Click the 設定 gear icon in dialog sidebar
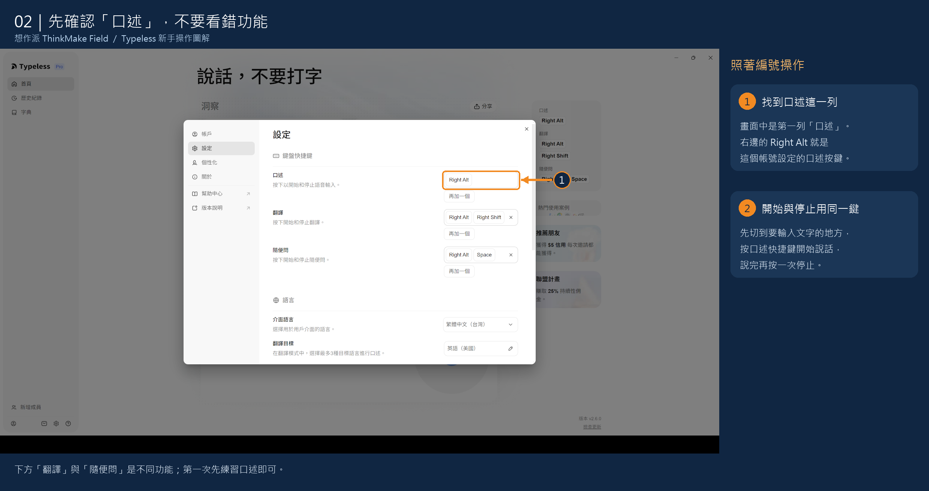This screenshot has width=929, height=491. click(x=195, y=148)
